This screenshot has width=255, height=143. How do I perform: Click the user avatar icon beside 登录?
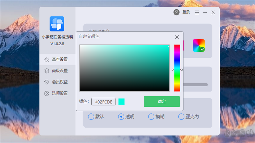pos(176,12)
